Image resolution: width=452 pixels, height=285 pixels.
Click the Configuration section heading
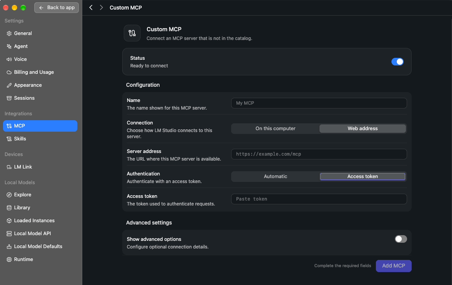(143, 85)
